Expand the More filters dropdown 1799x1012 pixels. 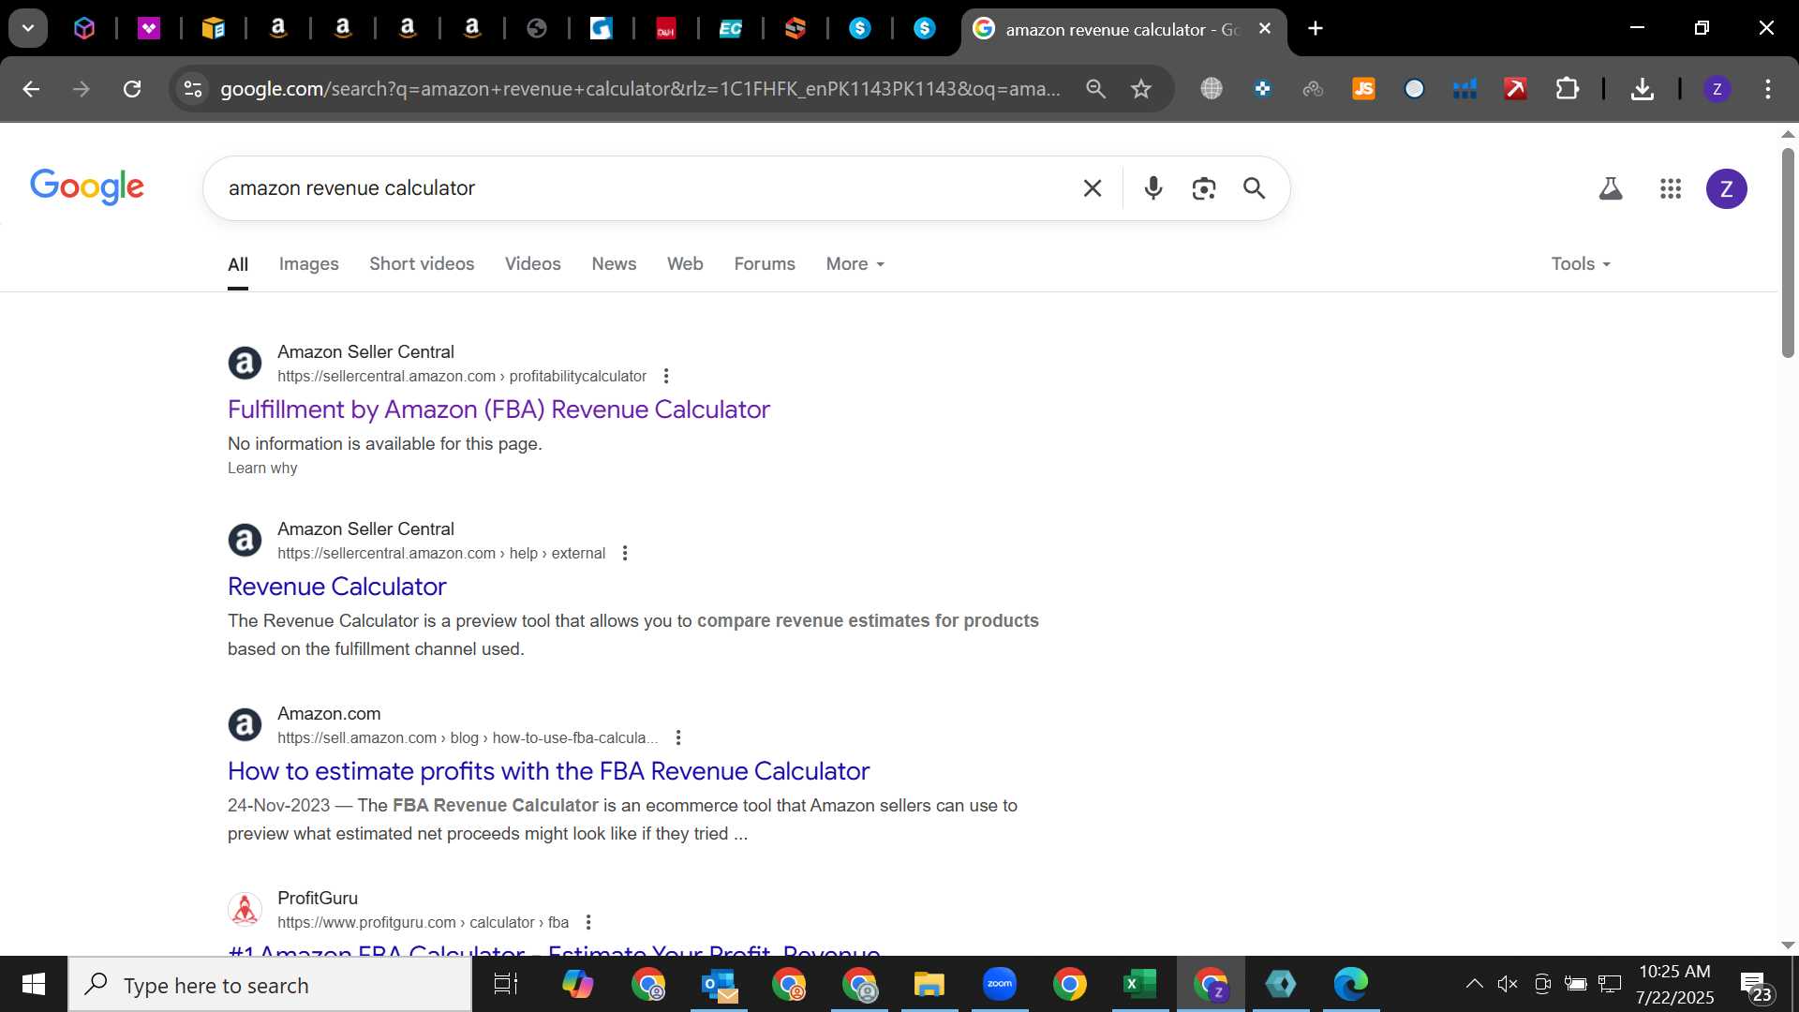855,264
